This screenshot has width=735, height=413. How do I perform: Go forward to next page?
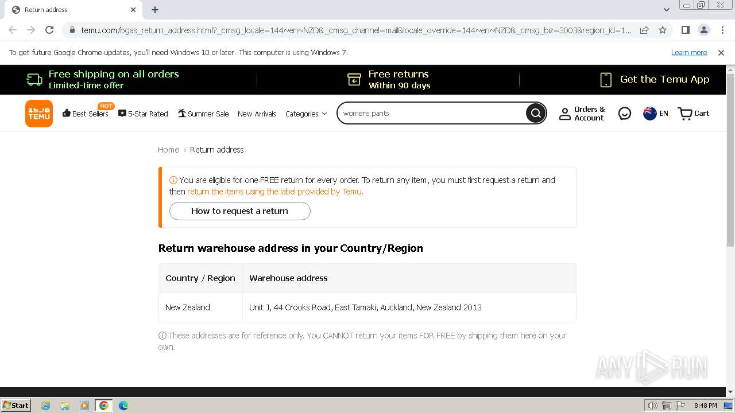tap(31, 30)
